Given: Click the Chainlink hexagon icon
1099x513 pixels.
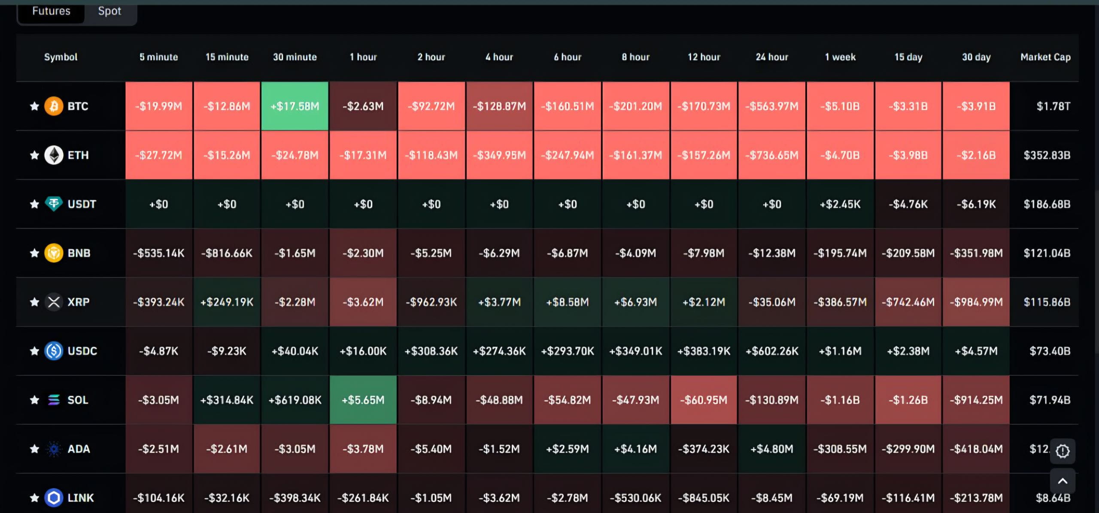Looking at the screenshot, I should (54, 498).
